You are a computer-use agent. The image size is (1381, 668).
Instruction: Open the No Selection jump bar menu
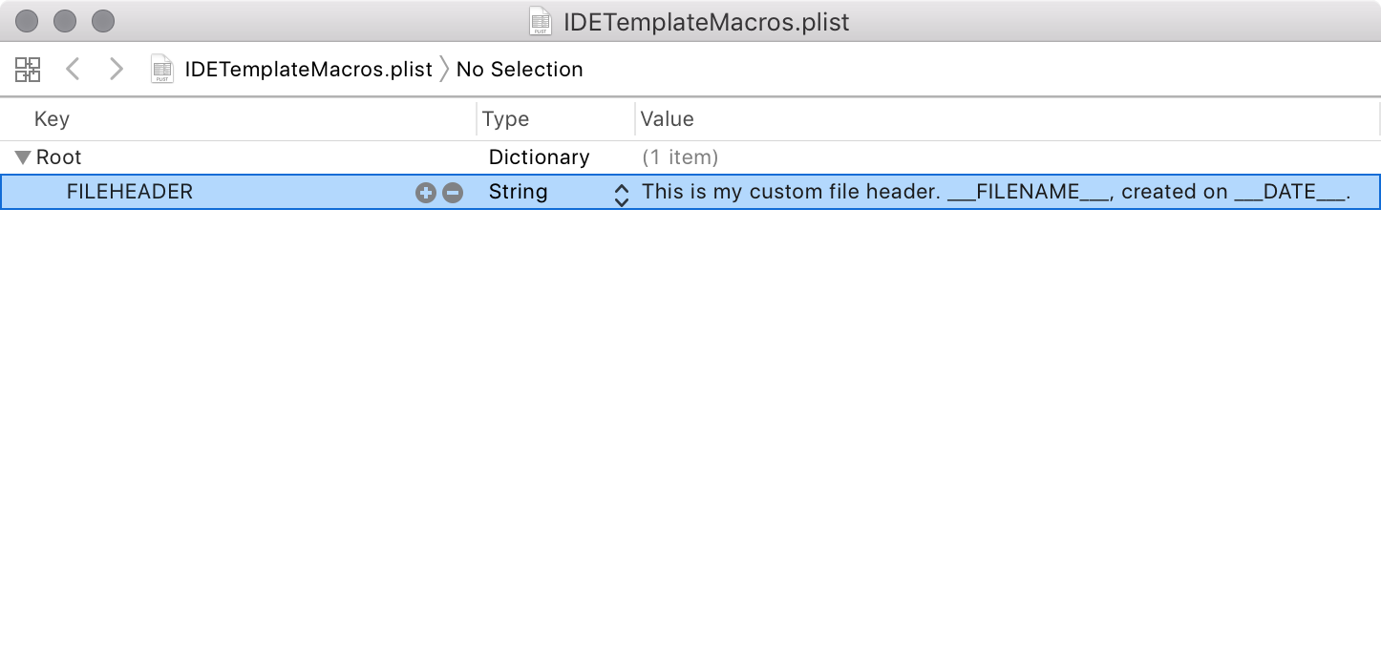(x=520, y=70)
